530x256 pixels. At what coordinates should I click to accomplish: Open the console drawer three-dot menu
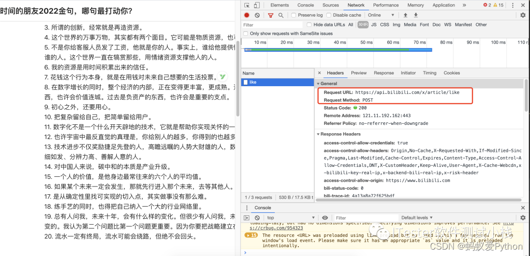(x=247, y=208)
